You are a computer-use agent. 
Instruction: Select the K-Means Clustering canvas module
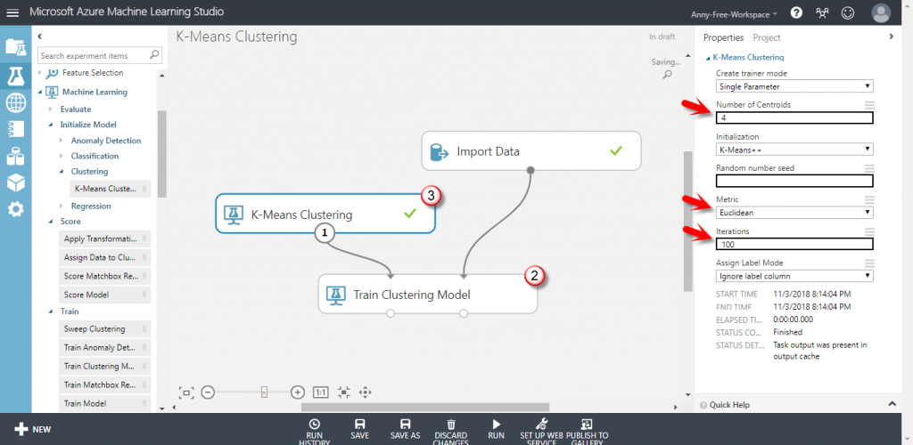point(325,214)
